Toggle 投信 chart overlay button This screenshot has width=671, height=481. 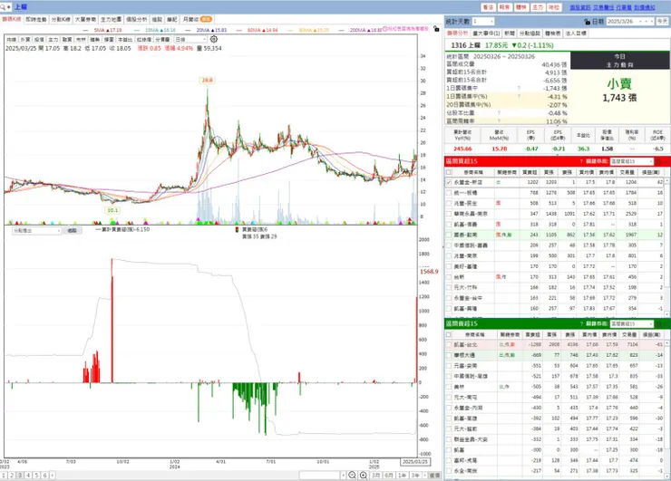[x=39, y=39]
